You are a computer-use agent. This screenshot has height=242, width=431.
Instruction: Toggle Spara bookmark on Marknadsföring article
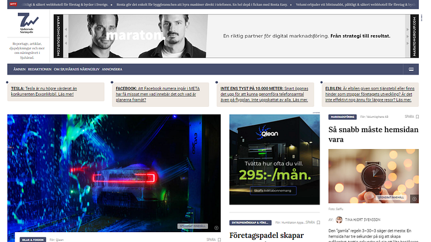[x=414, y=117]
